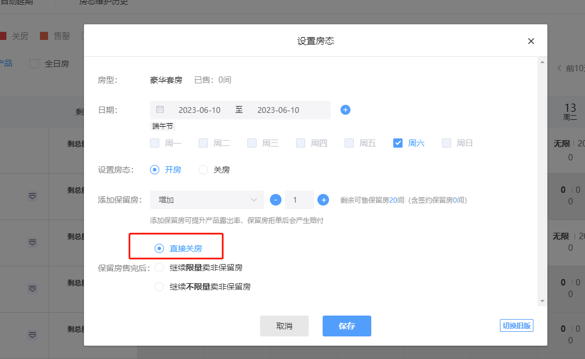Click the 取消 button

pyautogui.click(x=284, y=326)
